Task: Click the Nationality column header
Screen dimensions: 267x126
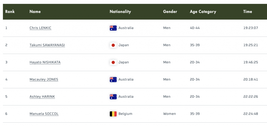Action: point(120,12)
